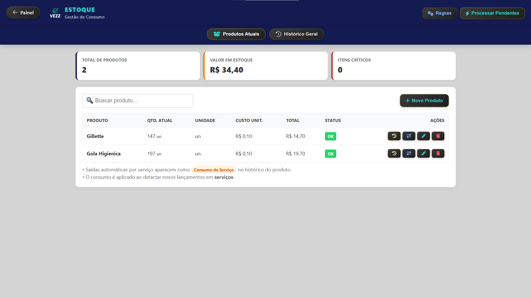Click Processar Pendentes button
Image resolution: width=531 pixels, height=298 pixels.
(x=492, y=13)
